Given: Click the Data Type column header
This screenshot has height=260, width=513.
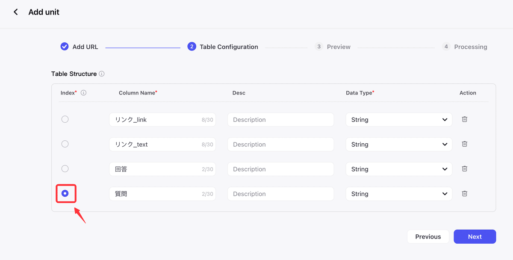Looking at the screenshot, I should click(x=360, y=93).
